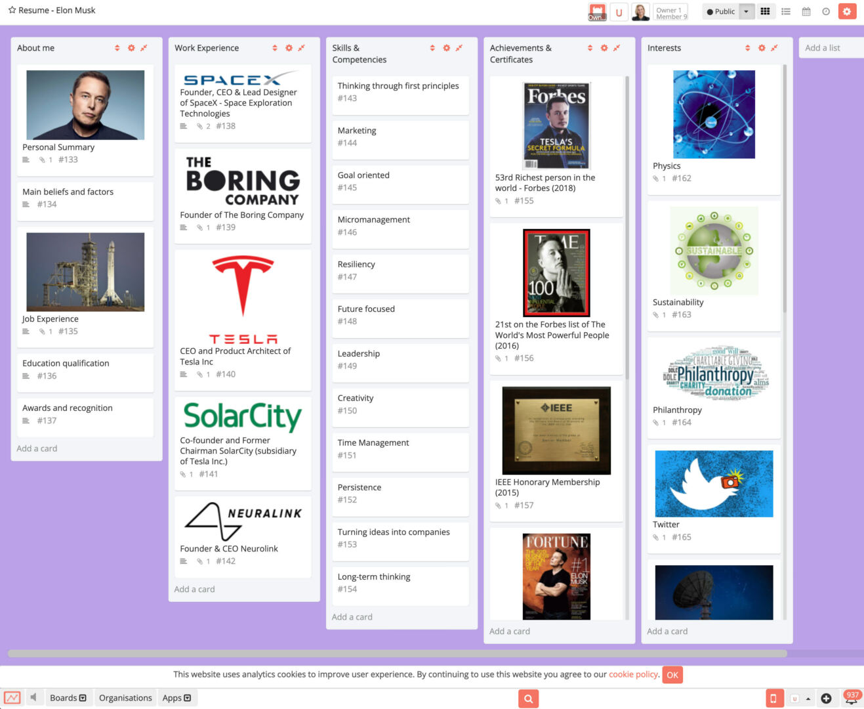Open Achievements & Certificates settings gear
Image resolution: width=864 pixels, height=709 pixels.
604,48
